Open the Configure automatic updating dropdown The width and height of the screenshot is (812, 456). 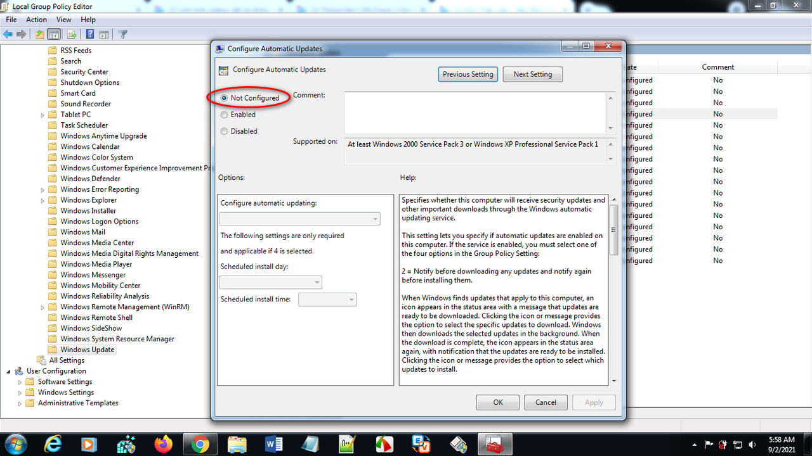[299, 219]
